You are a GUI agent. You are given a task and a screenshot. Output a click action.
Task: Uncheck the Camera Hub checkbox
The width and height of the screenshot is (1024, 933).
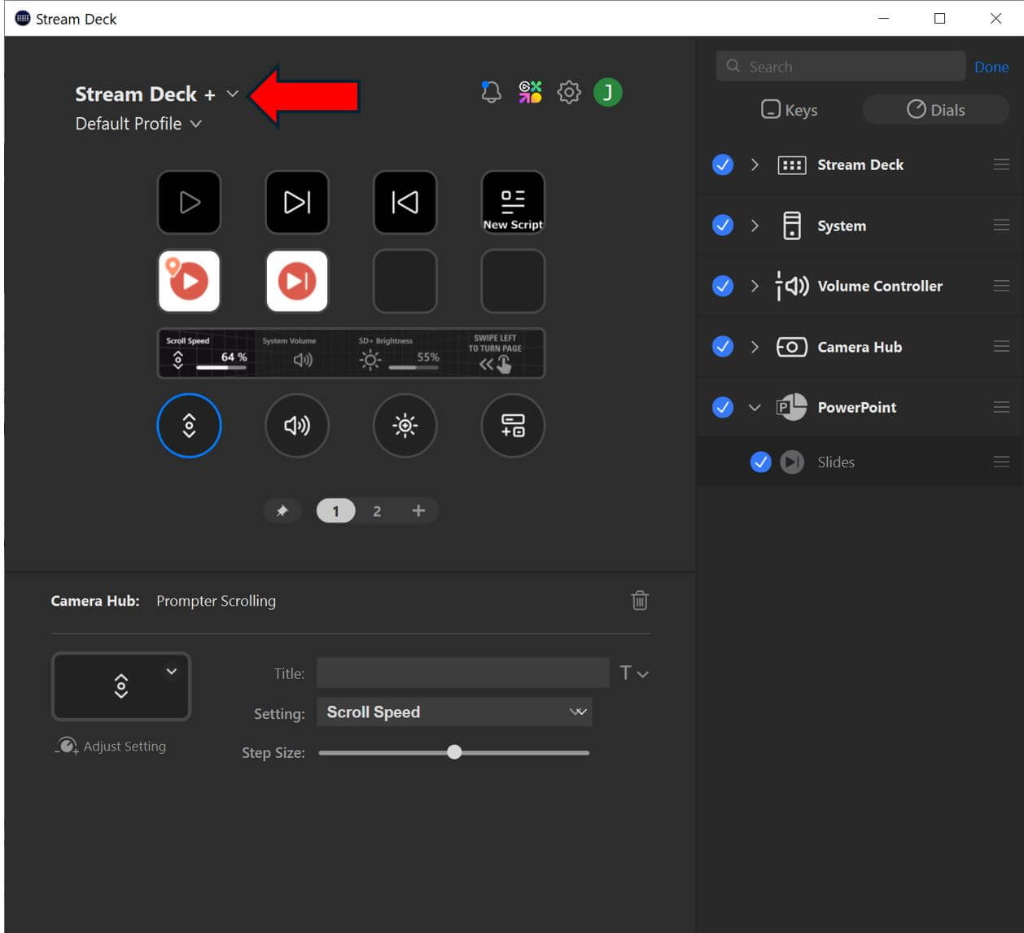(x=723, y=346)
